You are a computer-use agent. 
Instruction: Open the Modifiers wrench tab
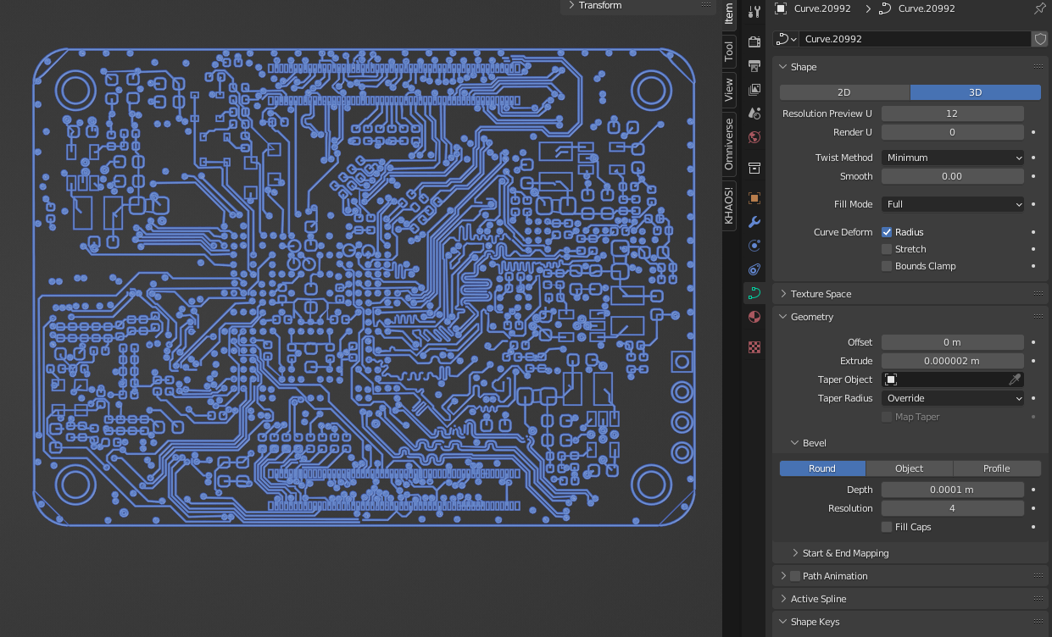coord(754,222)
